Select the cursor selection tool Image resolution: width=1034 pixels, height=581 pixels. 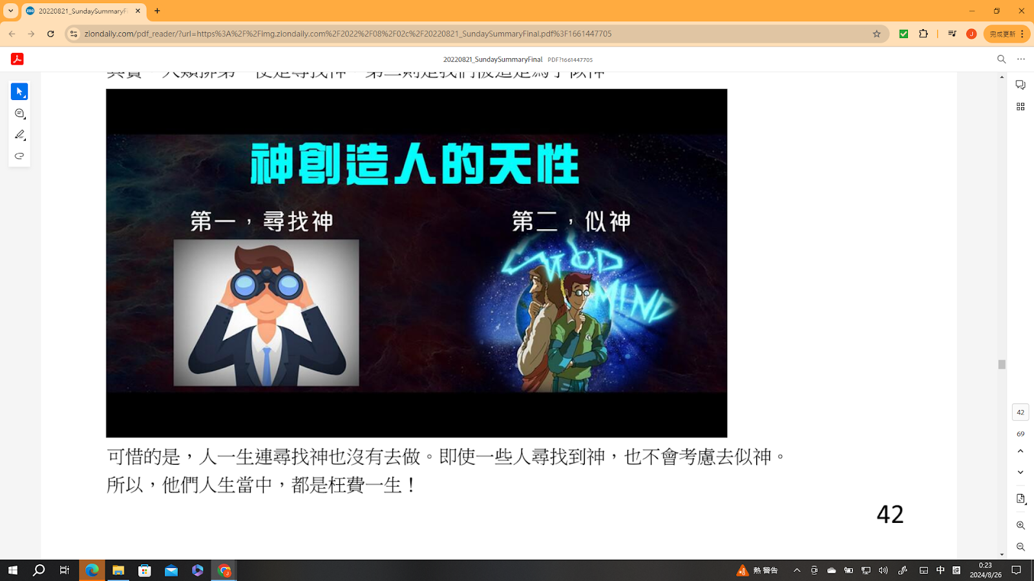tap(19, 92)
